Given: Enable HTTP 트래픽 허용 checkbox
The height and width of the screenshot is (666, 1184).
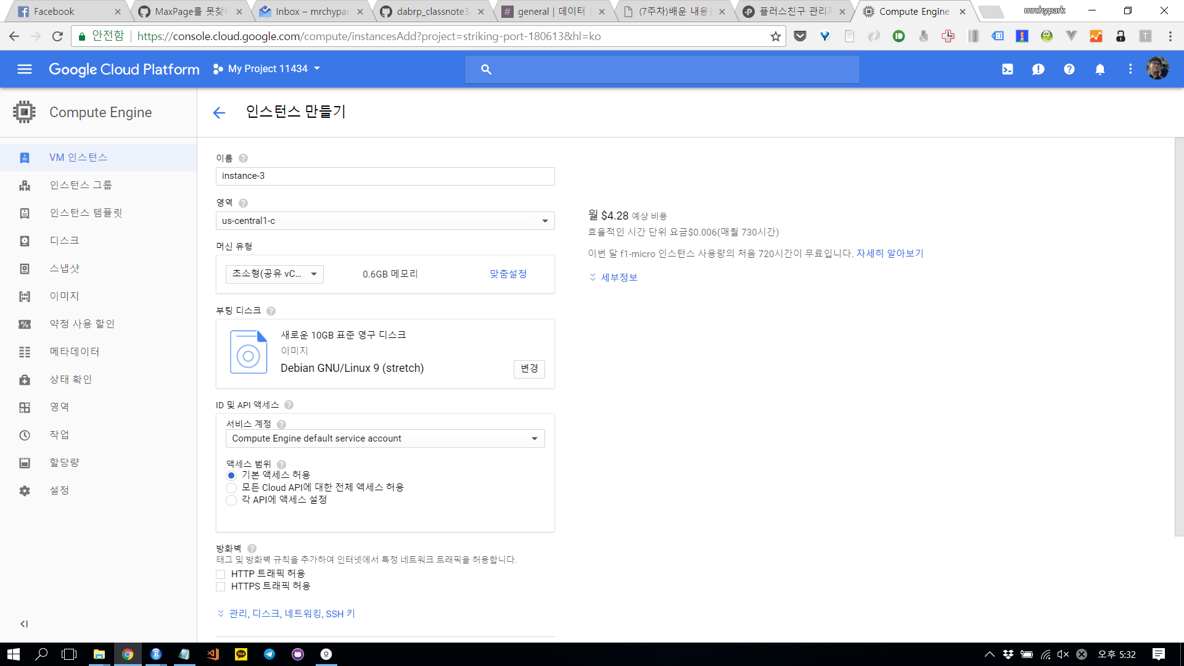Looking at the screenshot, I should point(221,574).
